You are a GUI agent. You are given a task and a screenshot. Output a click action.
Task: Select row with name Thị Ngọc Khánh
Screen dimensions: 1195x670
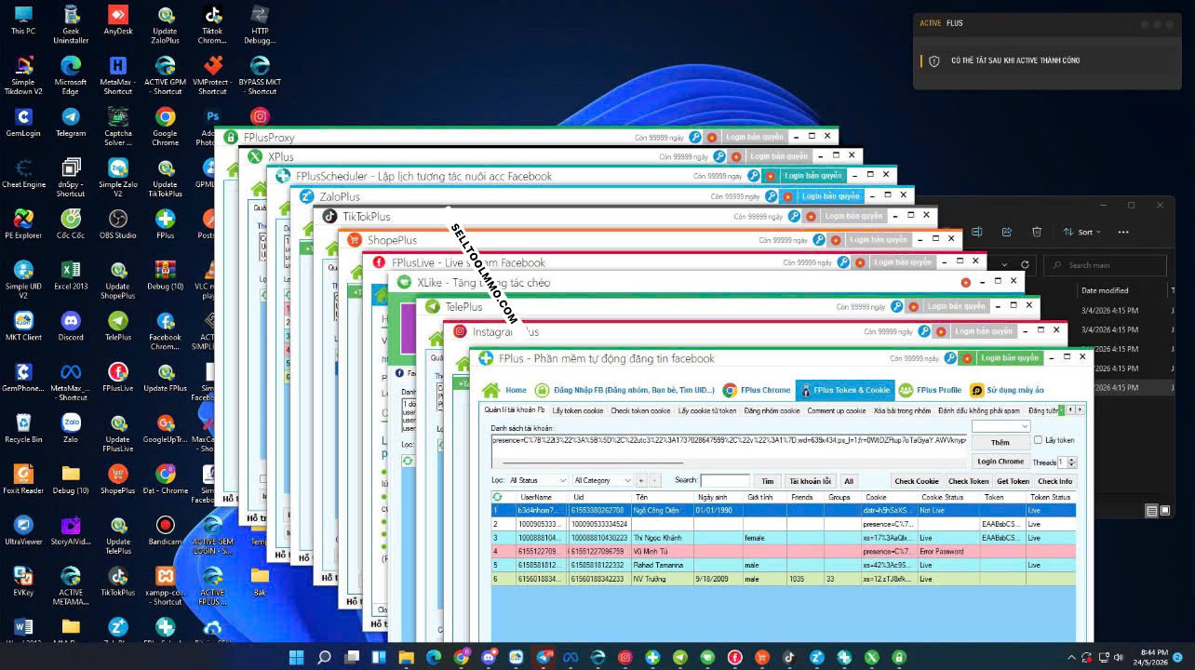tap(783, 538)
